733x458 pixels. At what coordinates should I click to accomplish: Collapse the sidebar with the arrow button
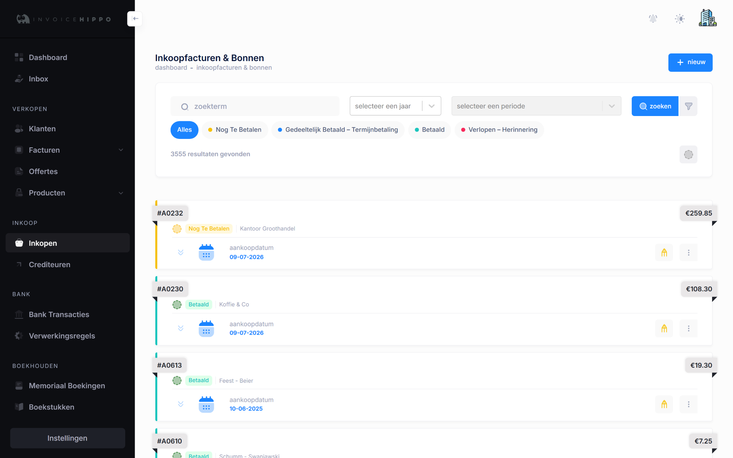pos(135,19)
